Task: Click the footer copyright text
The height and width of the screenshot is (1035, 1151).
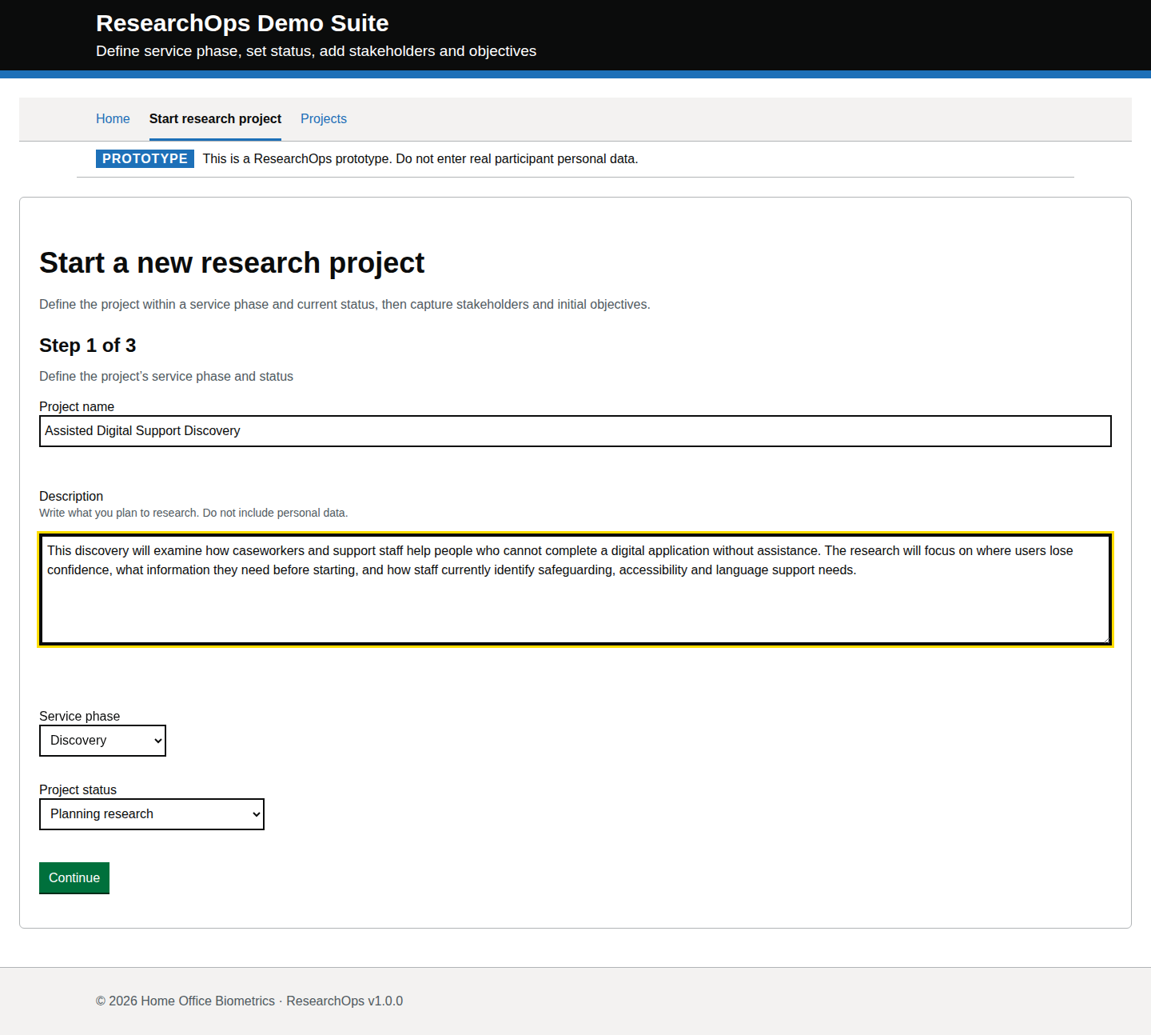Action: point(249,1001)
